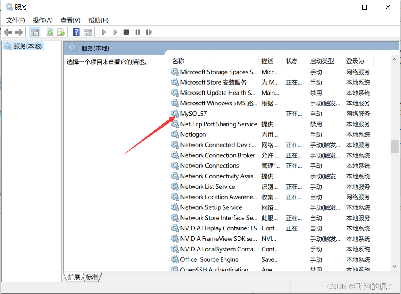Screen dimensions: 401x294
Task: Click gear icon of Network Connections
Action: point(175,166)
